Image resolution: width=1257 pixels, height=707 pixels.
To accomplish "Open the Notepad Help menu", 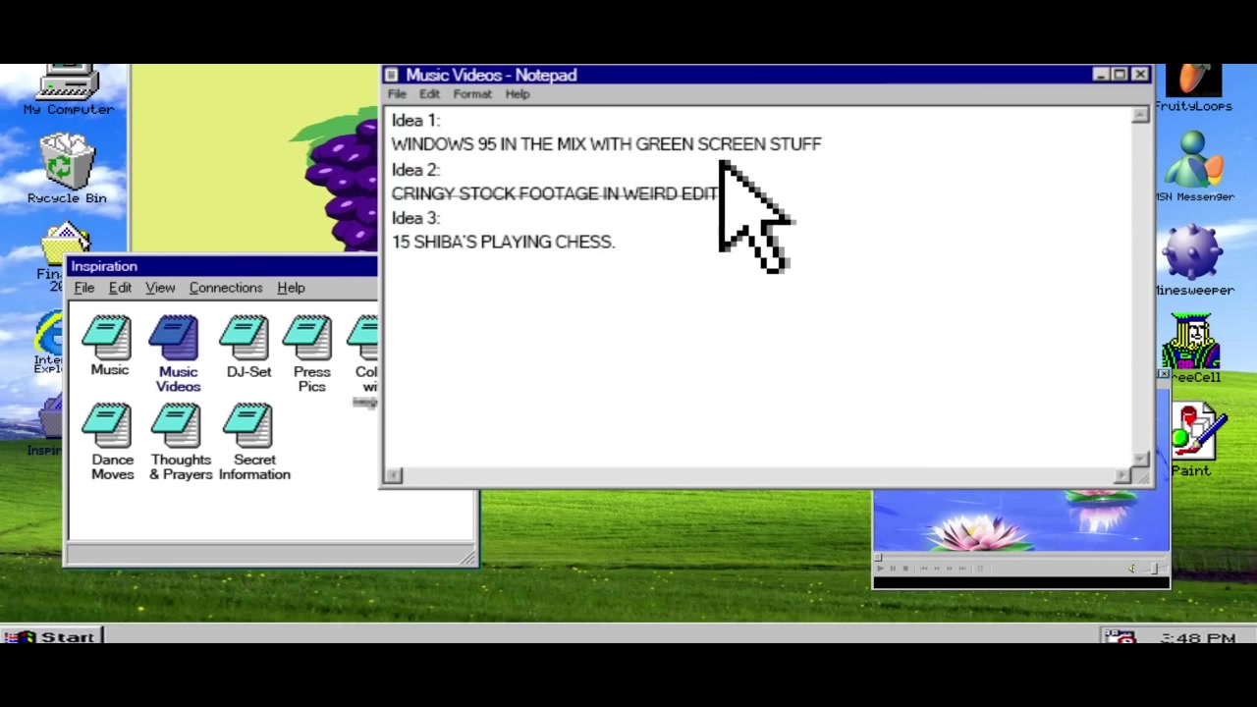I will (x=518, y=94).
